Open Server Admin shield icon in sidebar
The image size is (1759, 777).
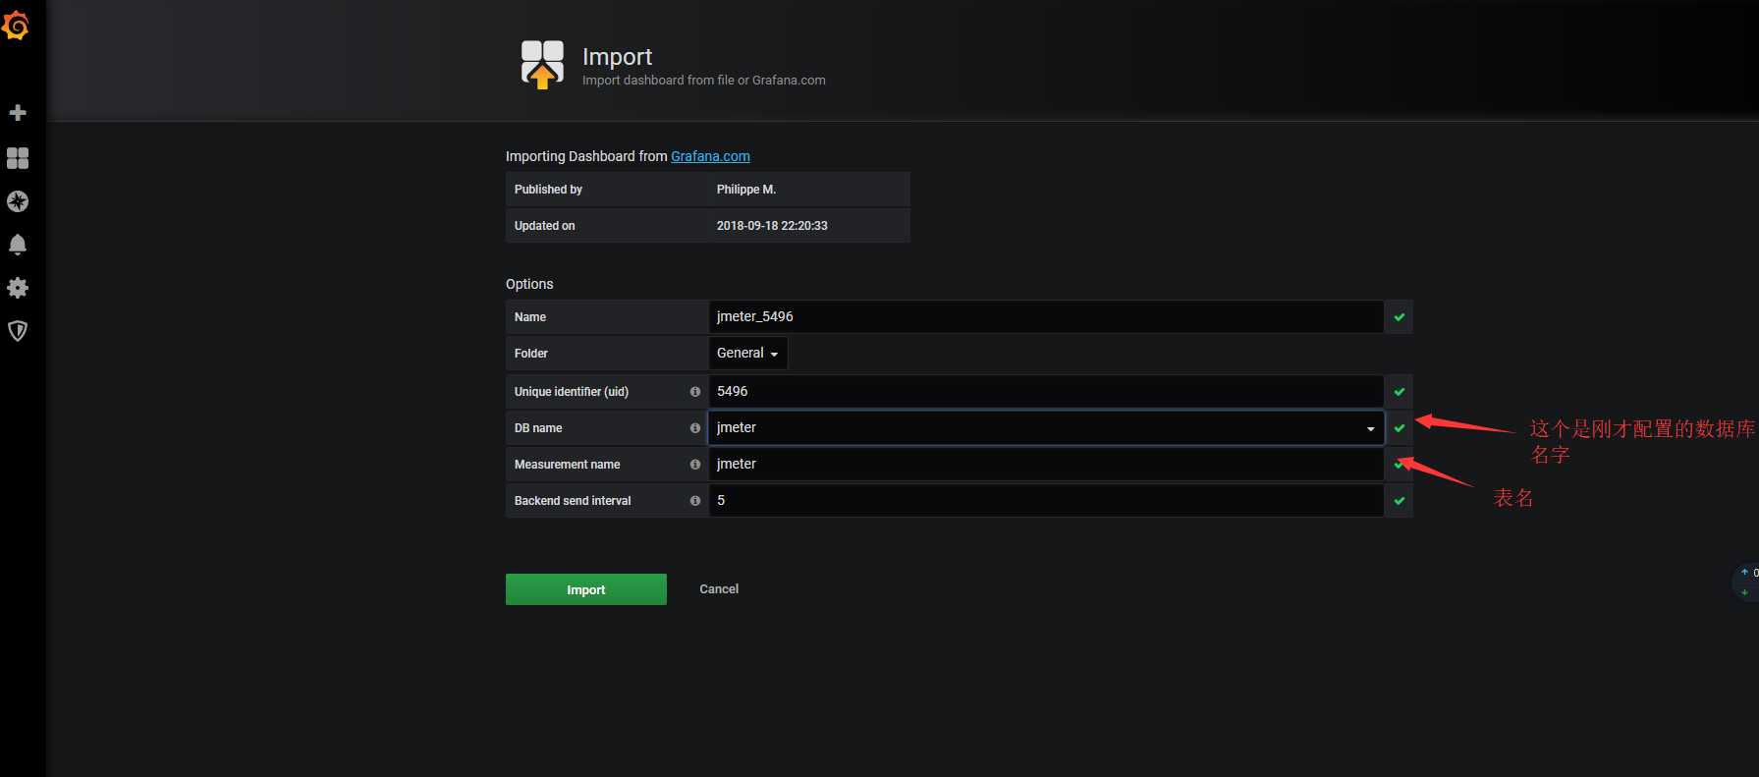tap(18, 331)
